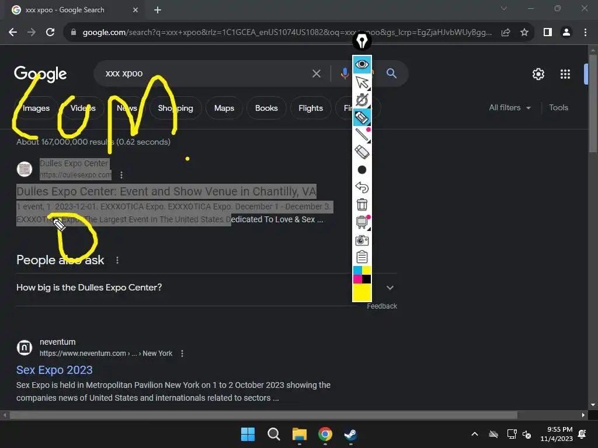Click the horizontal scrollbar thumb
The height and width of the screenshot is (448, 598).
pyautogui.click(x=263, y=415)
